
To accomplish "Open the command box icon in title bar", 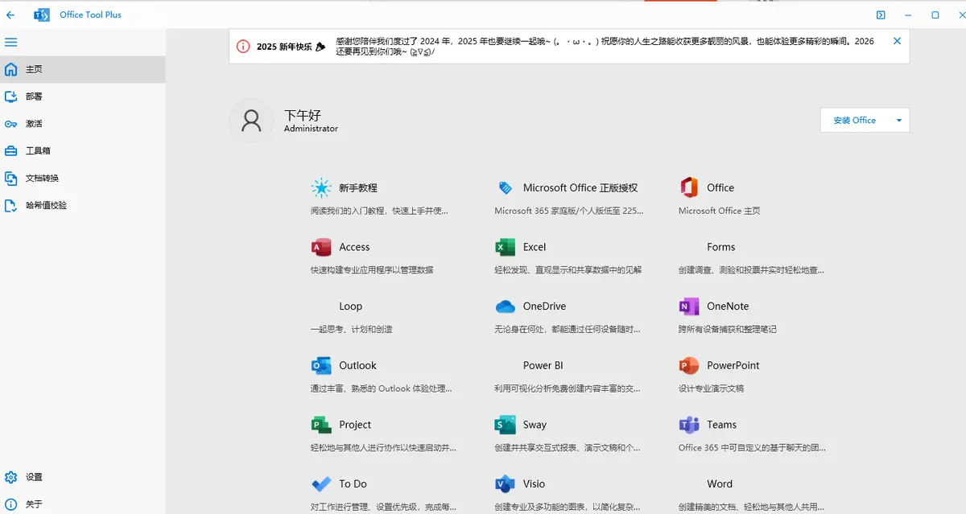I will 881,14.
